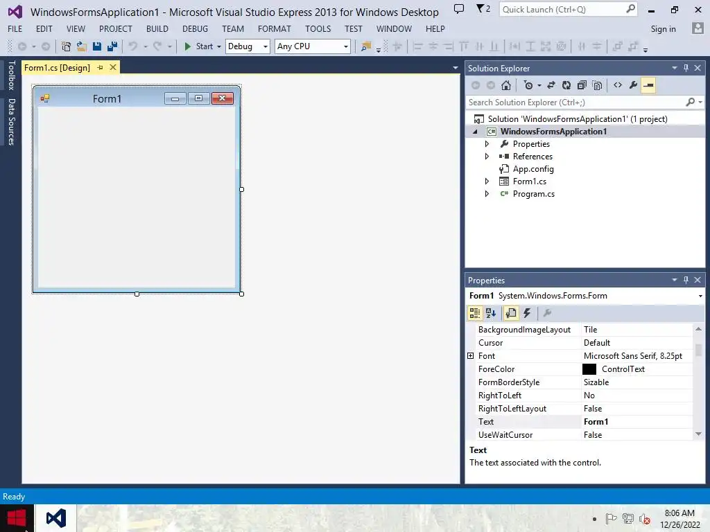This screenshot has height=532, width=710.
Task: Click Sync with Active Document icon
Action: click(x=551, y=85)
